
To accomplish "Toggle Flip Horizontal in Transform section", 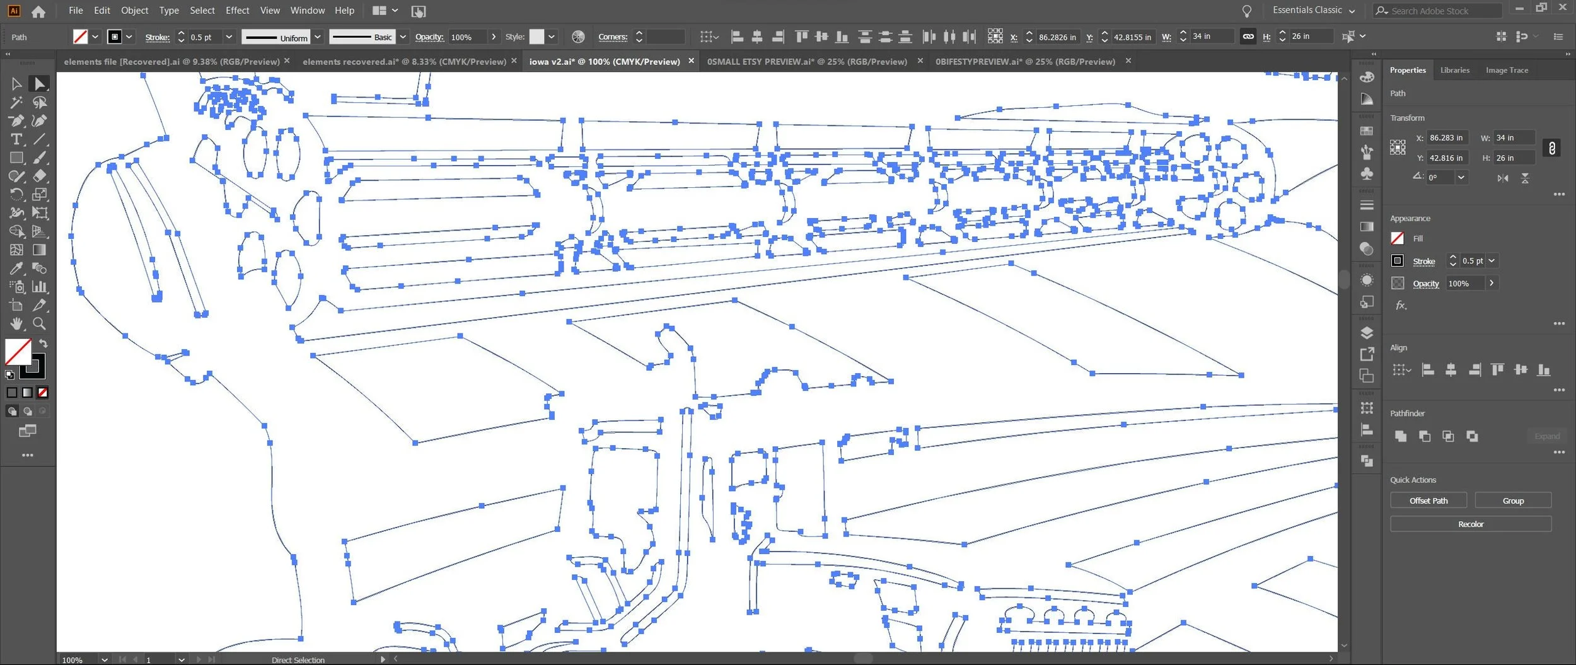I will 1503,178.
